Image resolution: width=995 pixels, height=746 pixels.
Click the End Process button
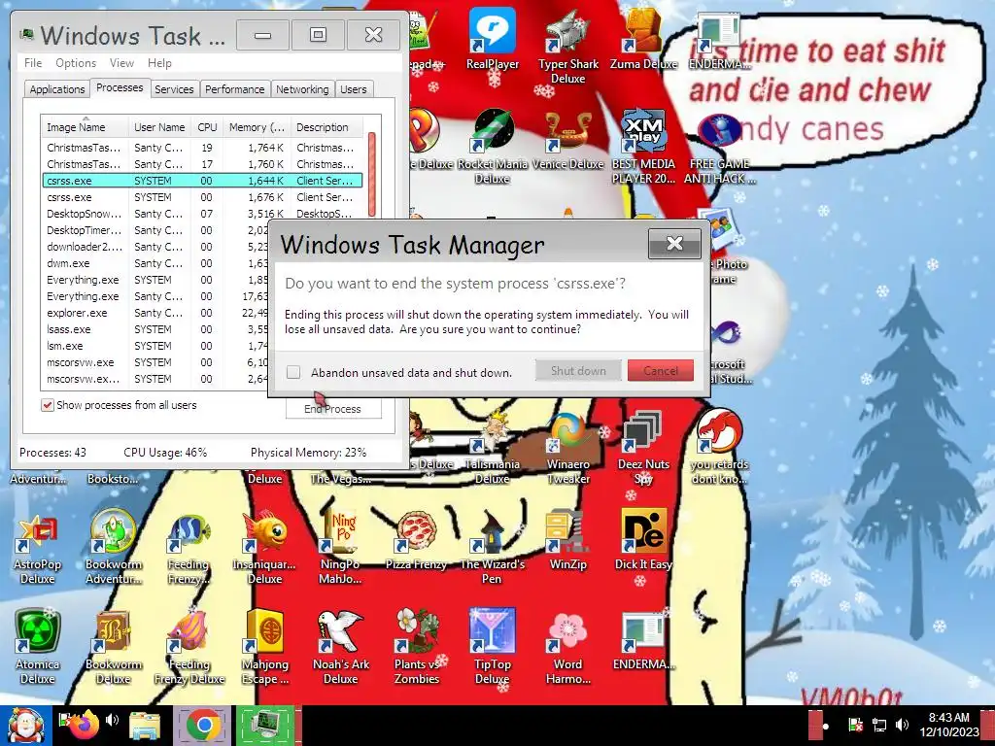[333, 409]
